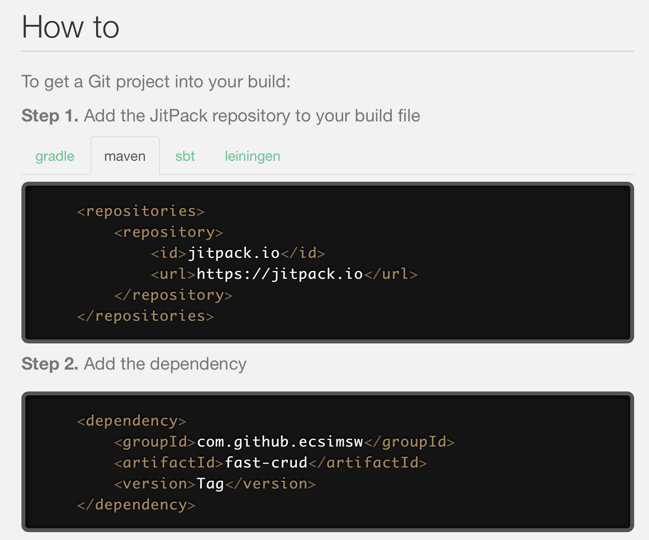Click the opening <dependency> tag line
649x540 pixels.
tap(131, 421)
